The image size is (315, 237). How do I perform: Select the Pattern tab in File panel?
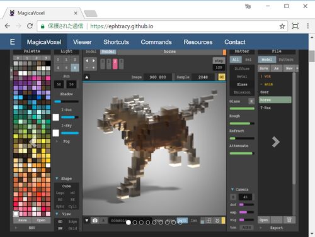click(286, 60)
